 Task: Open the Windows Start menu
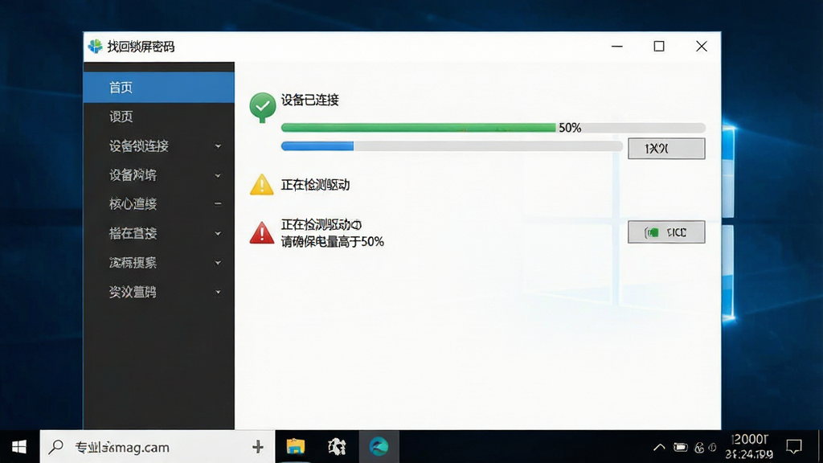[19, 447]
